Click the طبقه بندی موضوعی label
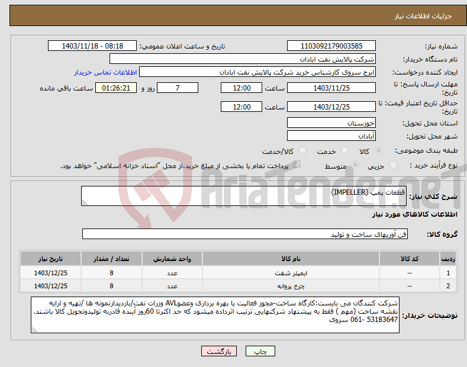 [426, 150]
